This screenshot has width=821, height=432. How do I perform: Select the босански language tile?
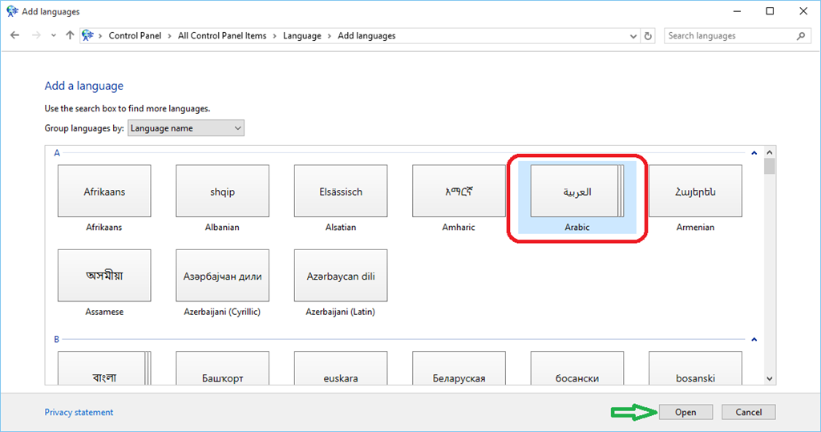[x=577, y=368]
